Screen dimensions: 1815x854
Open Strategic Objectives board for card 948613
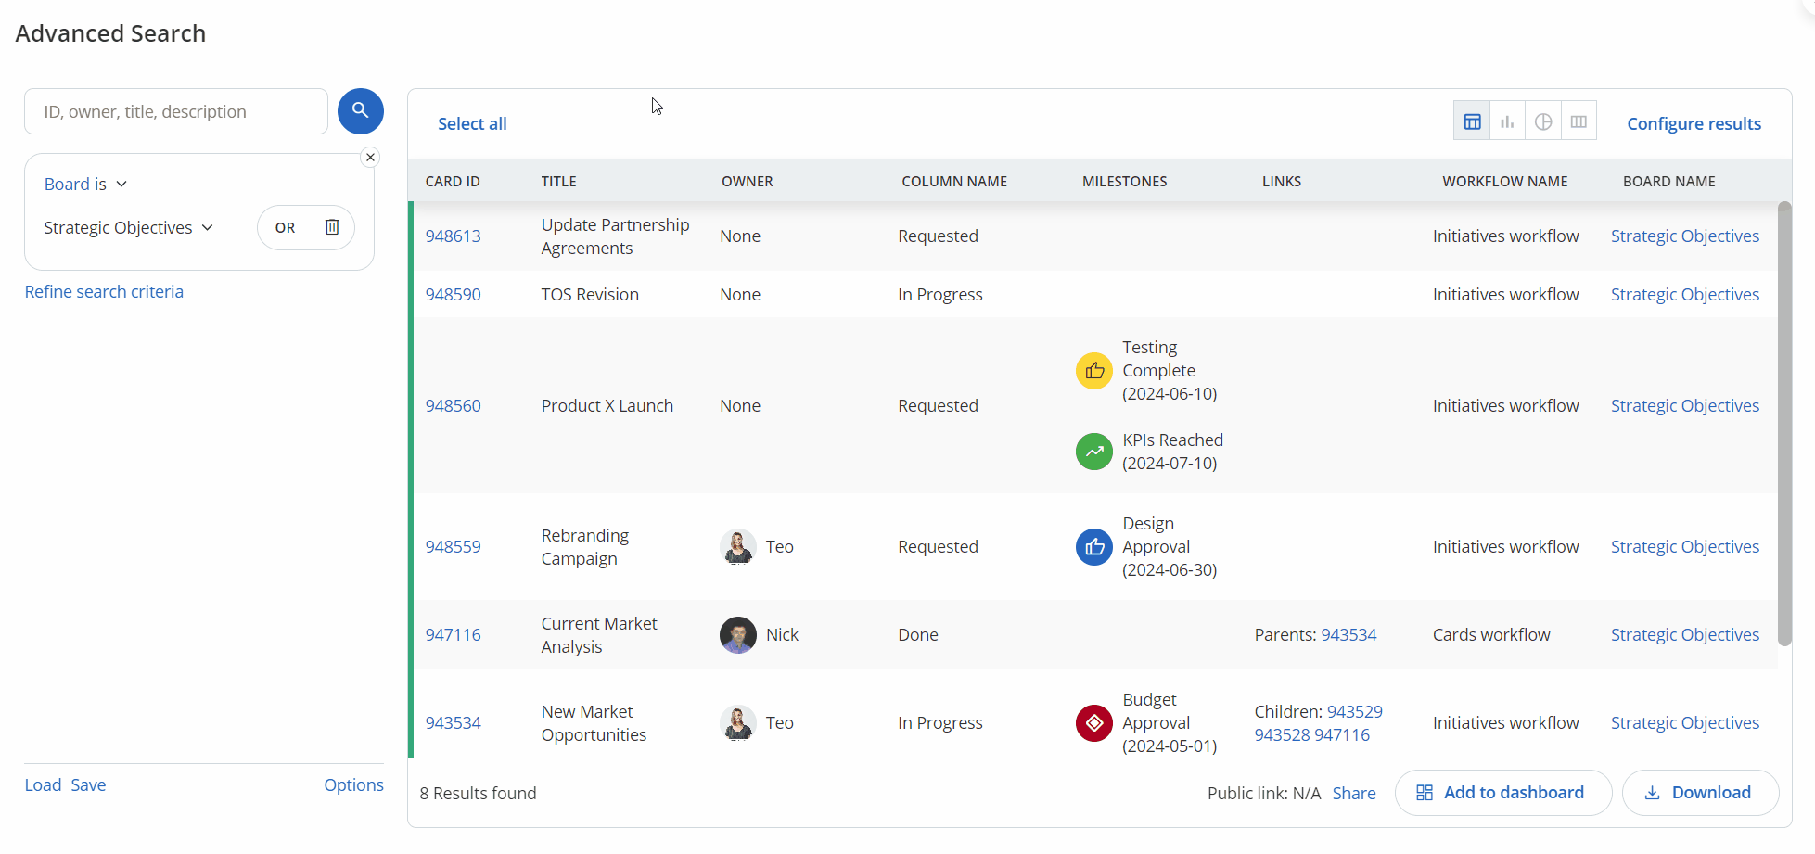1684,236
